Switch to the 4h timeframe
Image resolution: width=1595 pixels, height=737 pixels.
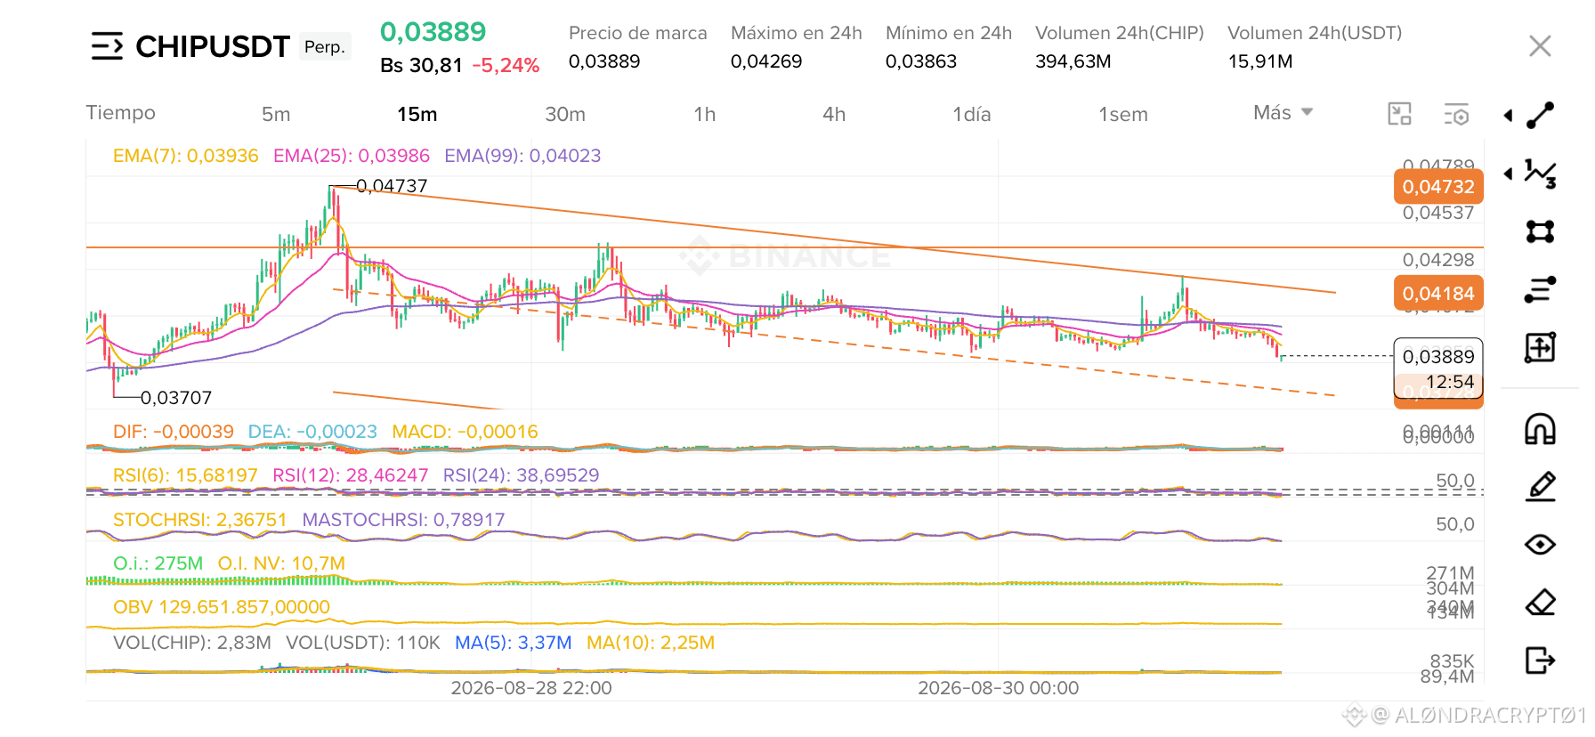pos(834,114)
